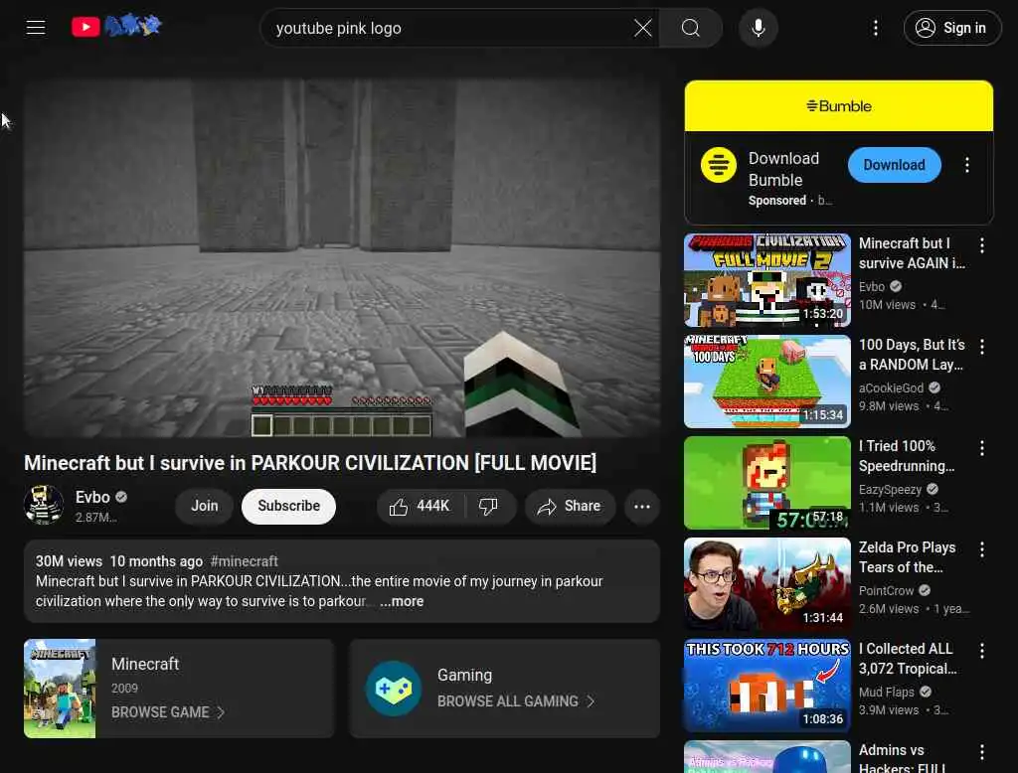Expand description with ...more
The width and height of the screenshot is (1018, 773).
pos(402,602)
